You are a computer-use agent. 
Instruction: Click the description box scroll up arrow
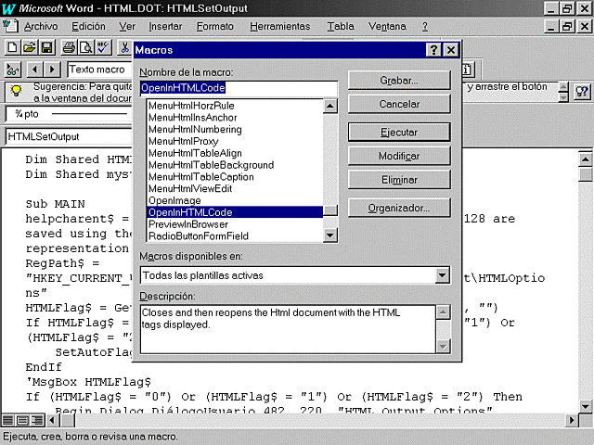click(443, 312)
